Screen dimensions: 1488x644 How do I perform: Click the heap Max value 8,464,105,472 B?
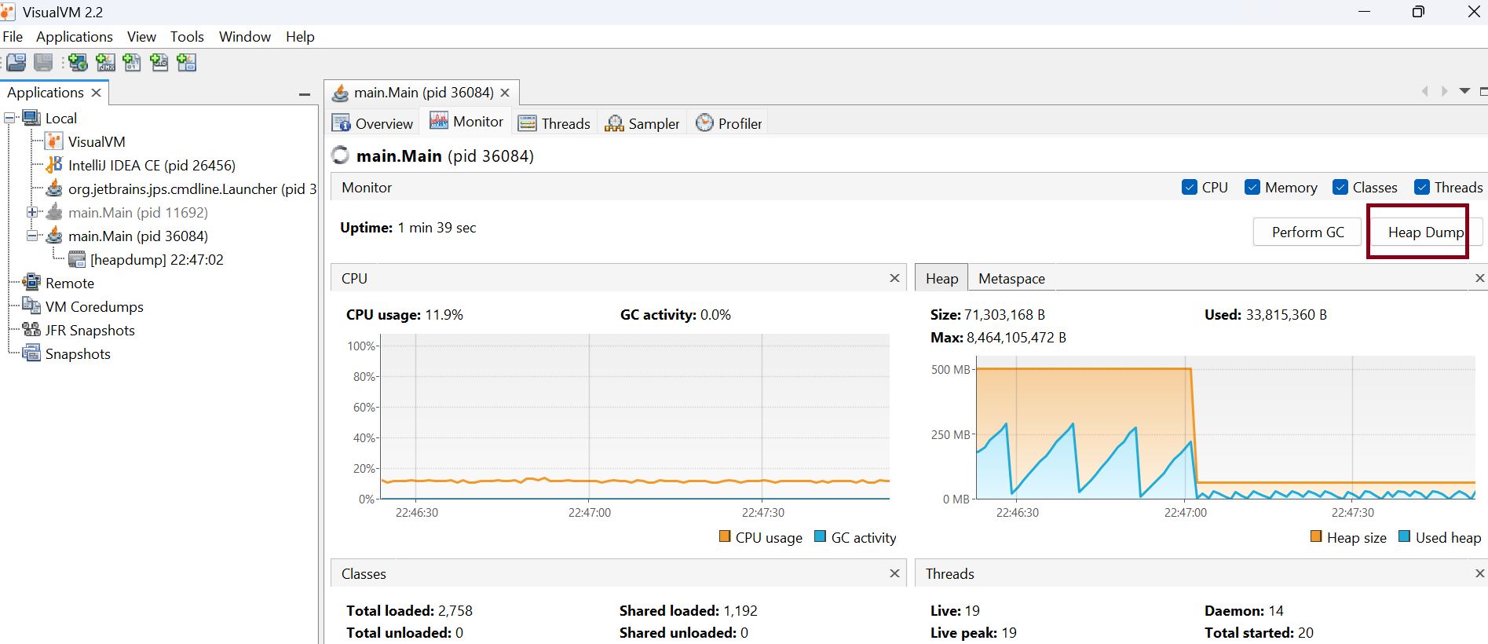pyautogui.click(x=1016, y=338)
